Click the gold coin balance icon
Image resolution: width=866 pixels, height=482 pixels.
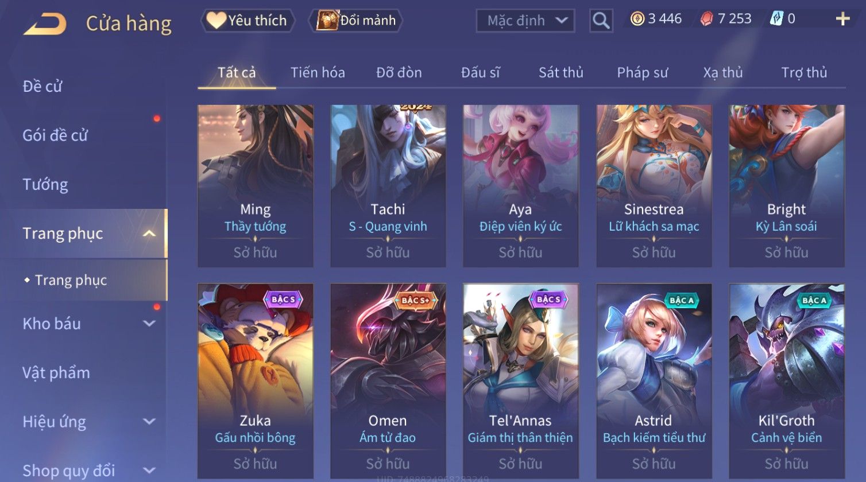(x=637, y=19)
